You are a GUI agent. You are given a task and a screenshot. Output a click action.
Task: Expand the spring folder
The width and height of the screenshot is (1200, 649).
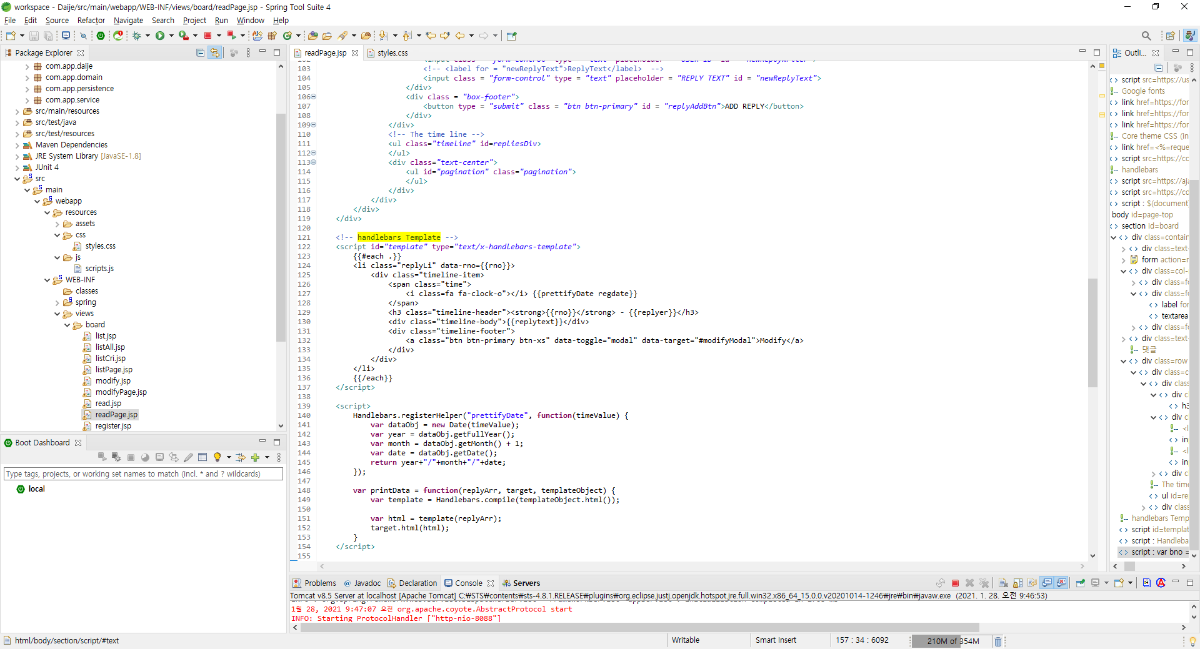pyautogui.click(x=57, y=302)
